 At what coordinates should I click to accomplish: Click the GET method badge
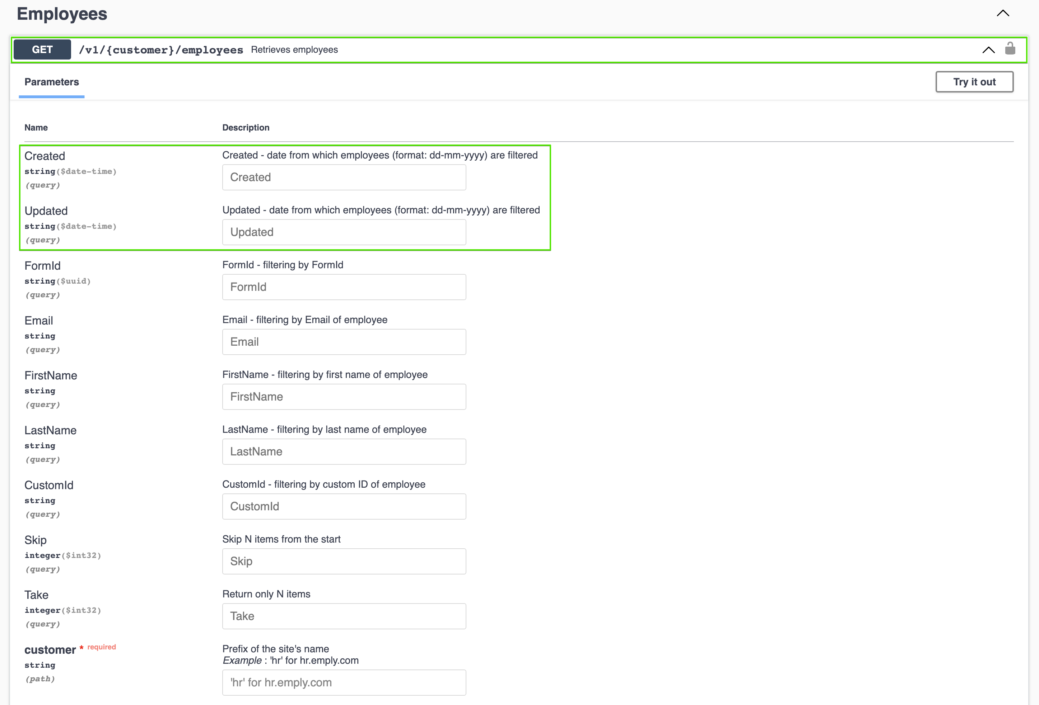(42, 49)
